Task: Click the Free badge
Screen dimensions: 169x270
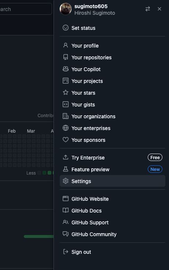Action: pyautogui.click(x=155, y=157)
